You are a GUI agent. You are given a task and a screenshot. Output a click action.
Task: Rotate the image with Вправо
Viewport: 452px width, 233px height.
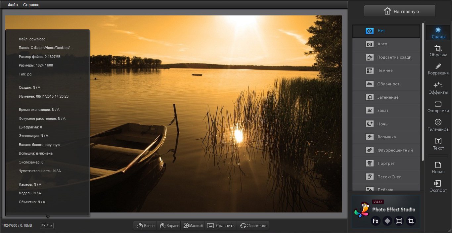pyautogui.click(x=169, y=226)
